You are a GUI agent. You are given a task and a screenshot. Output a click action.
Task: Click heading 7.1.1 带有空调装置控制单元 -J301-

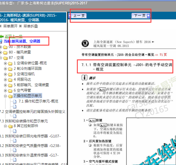127,67
